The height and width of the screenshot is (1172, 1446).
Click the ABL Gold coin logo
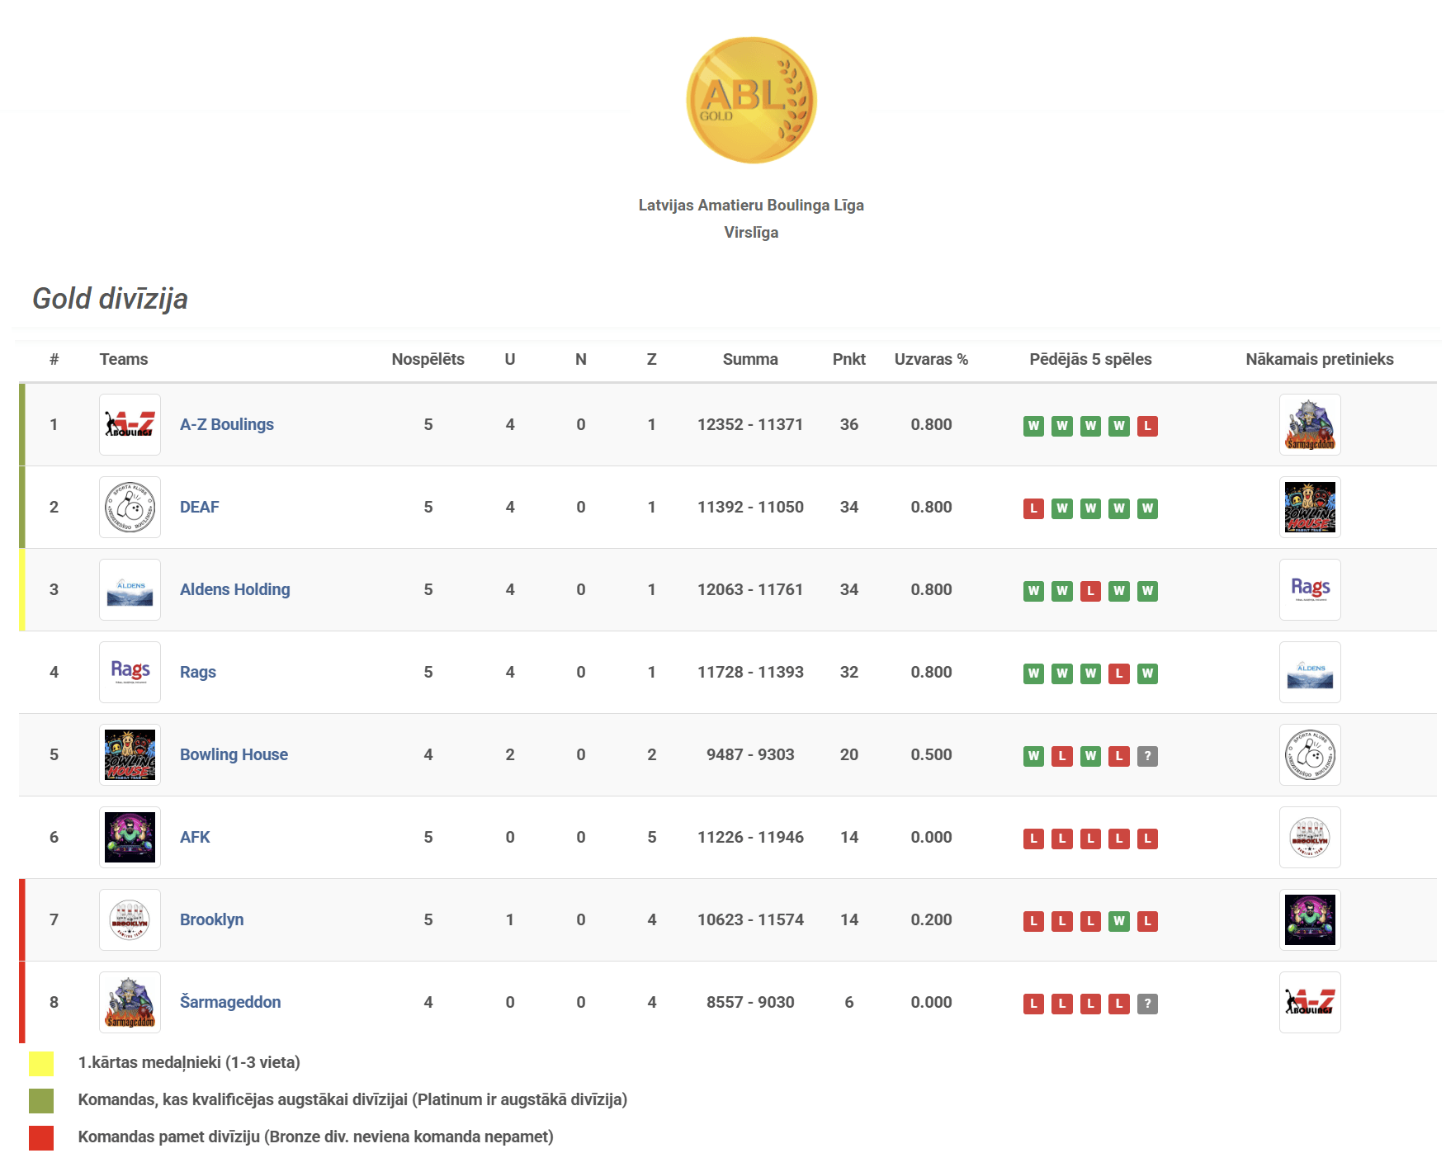coord(751,100)
